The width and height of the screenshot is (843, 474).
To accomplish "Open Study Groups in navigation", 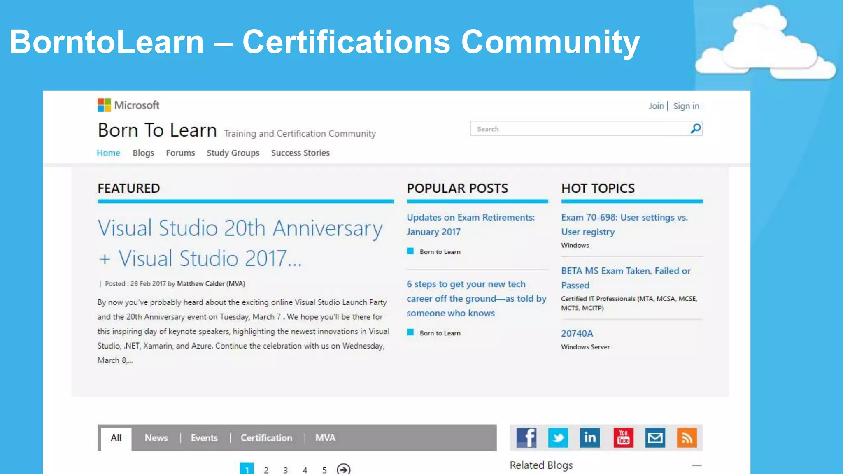I will [233, 153].
